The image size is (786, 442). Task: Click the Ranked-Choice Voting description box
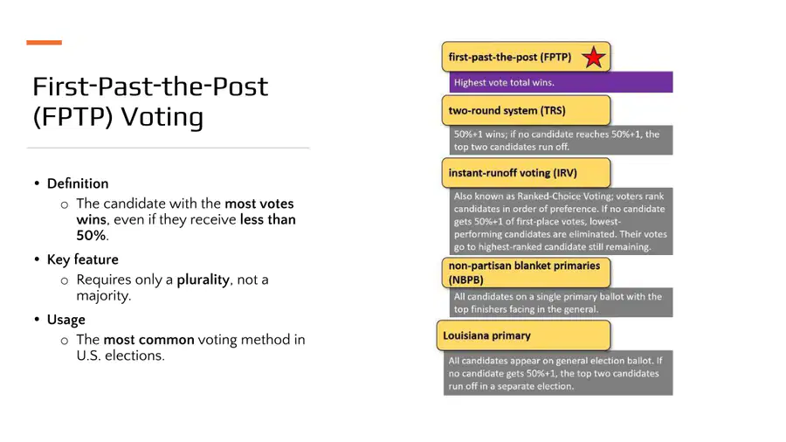[x=561, y=221]
